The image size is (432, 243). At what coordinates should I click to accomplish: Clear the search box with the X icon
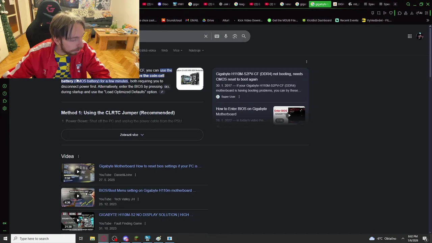pos(206,36)
